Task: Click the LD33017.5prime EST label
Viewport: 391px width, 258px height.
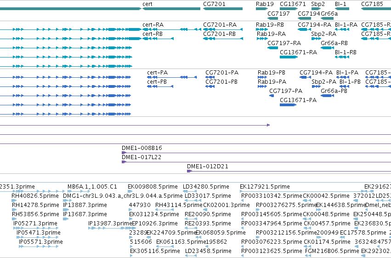Action: (208, 196)
